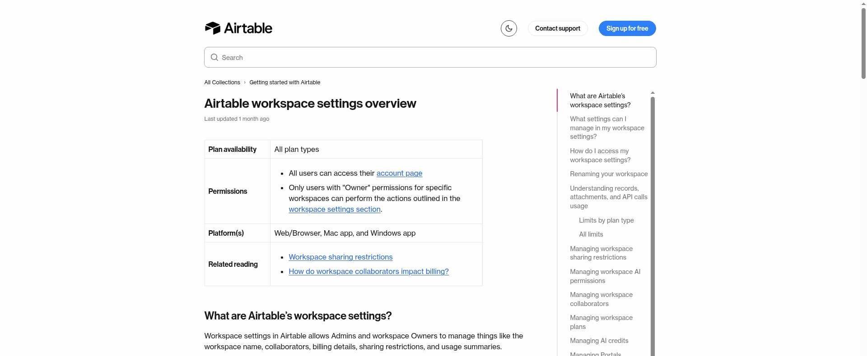Jump to Managing workspace AI permissions
867x356 pixels.
point(605,276)
